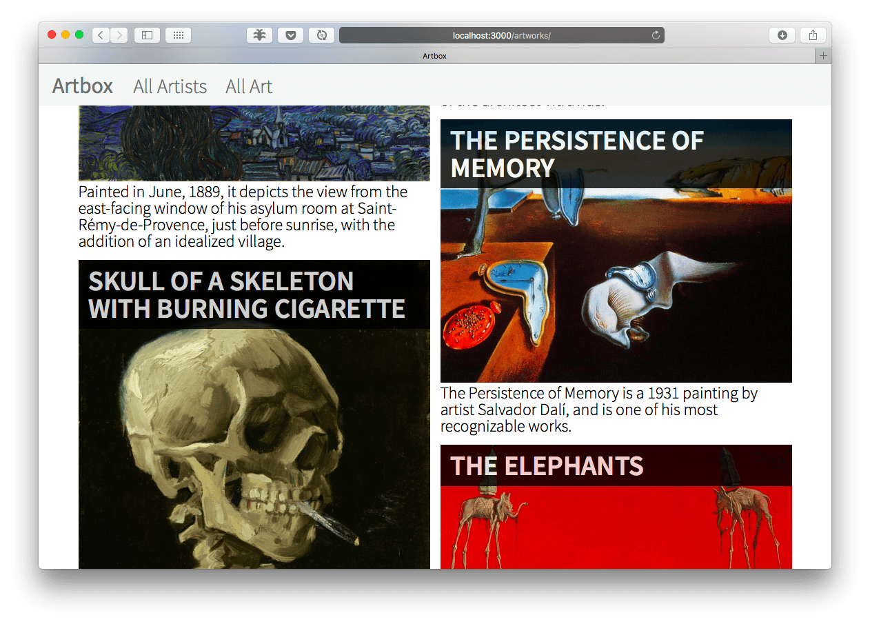The height and width of the screenshot is (624, 870).
Task: Open The Persistence of Memory title
Action: [577, 154]
